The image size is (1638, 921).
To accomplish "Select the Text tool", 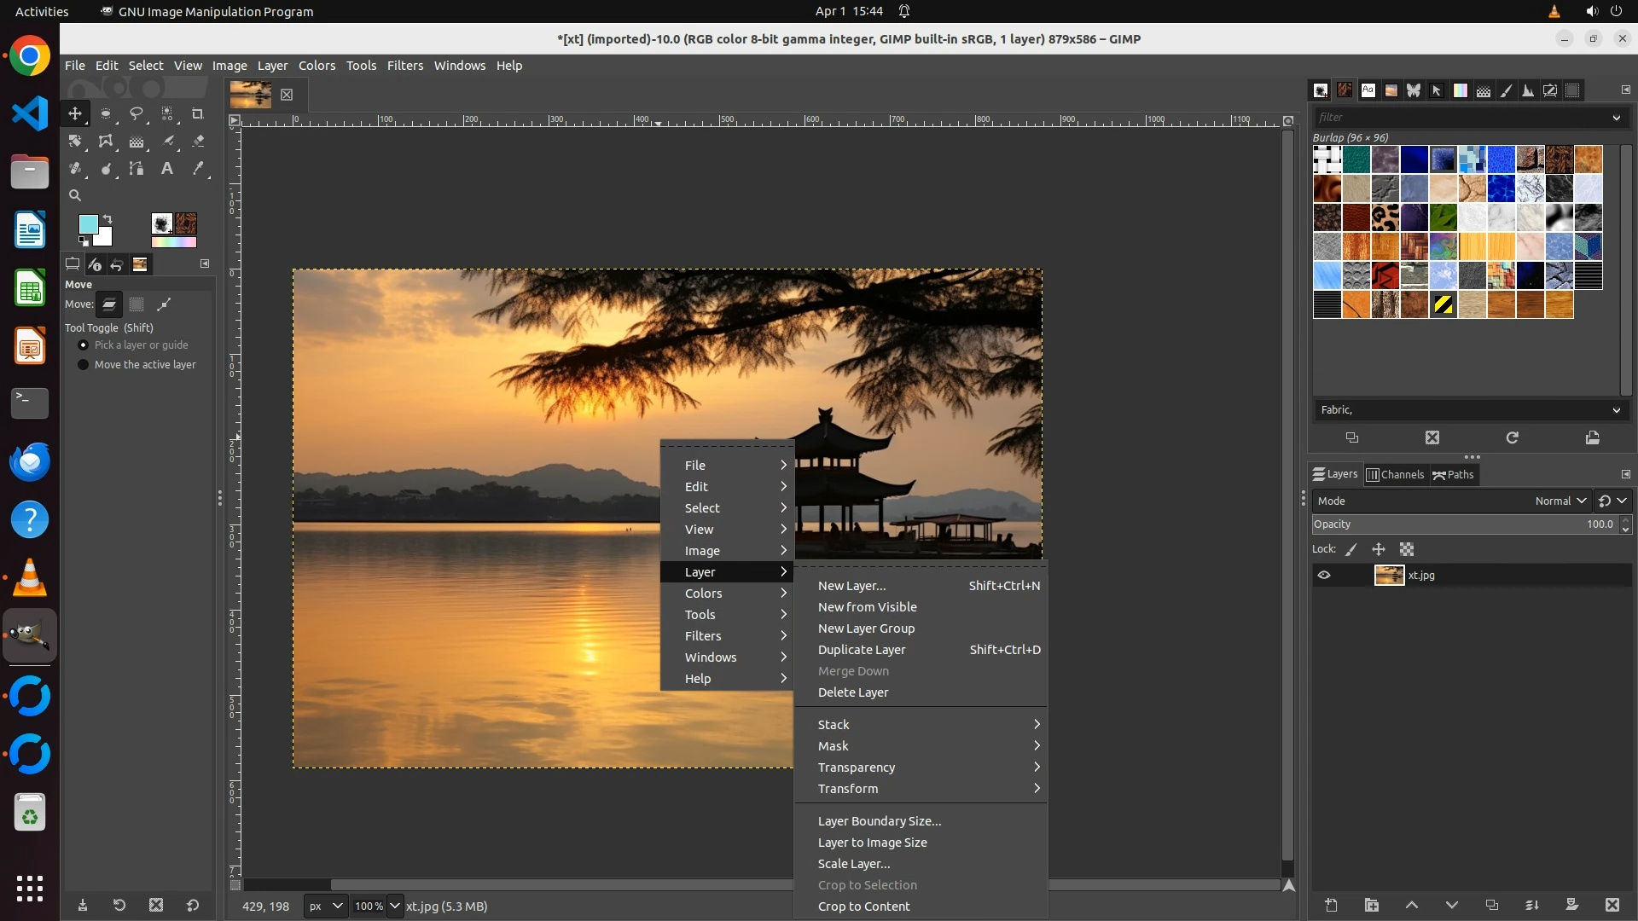I will 167,169.
